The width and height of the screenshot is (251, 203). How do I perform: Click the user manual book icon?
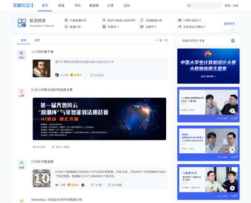233,40
